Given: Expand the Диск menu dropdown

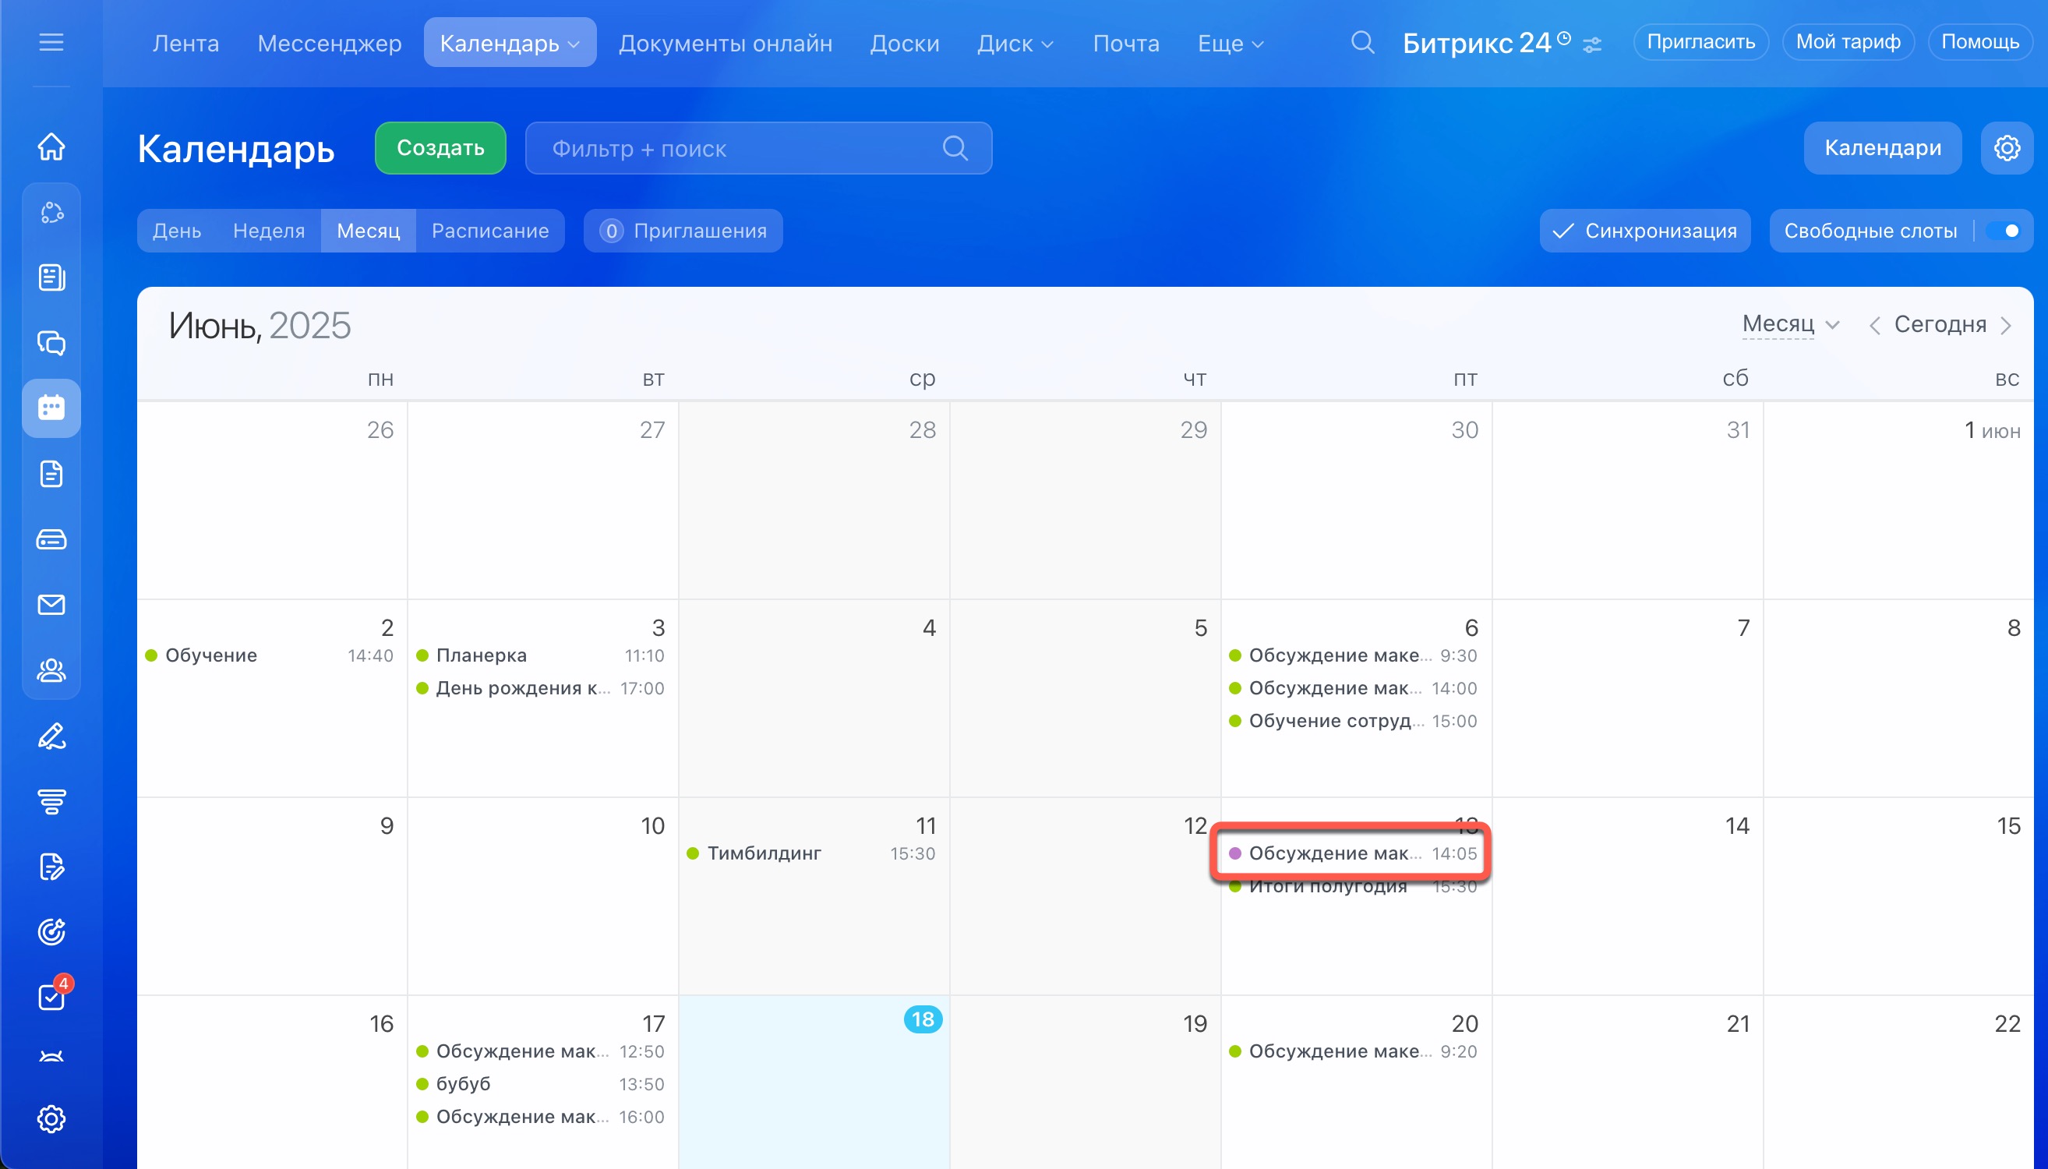Looking at the screenshot, I should (x=1047, y=44).
